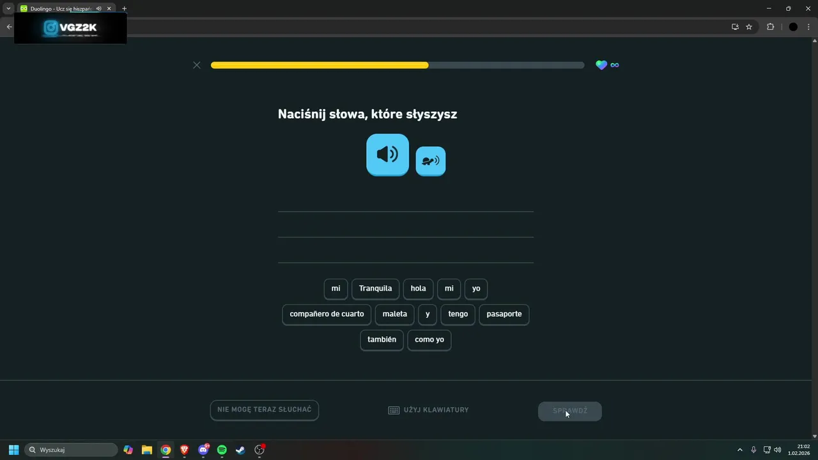The image size is (818, 460).
Task: Select the word tile "como yo"
Action: pos(429,340)
